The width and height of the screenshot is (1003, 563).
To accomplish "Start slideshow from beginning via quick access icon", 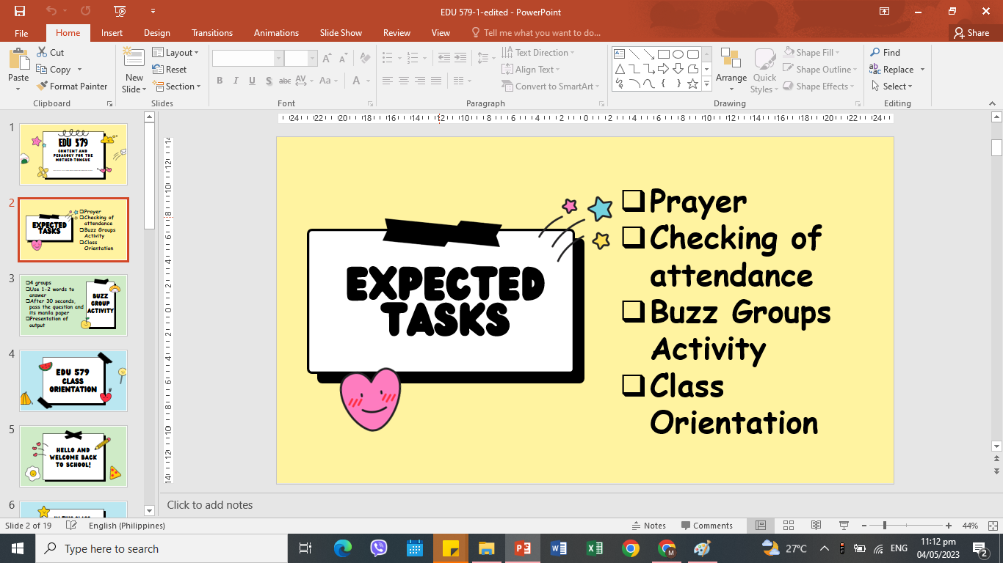I will pos(120,11).
